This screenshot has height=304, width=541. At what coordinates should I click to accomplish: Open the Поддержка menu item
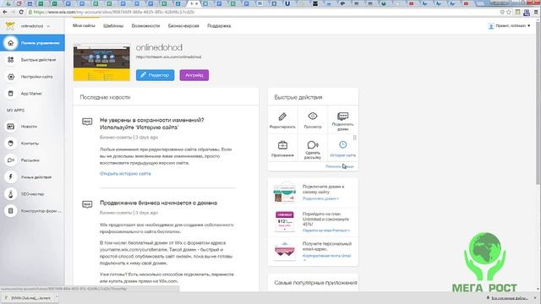(219, 26)
